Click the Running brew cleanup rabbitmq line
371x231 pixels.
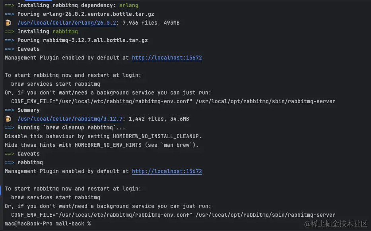pyautogui.click(x=71, y=127)
